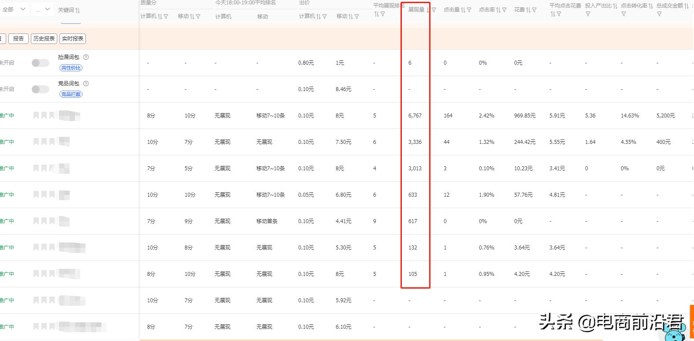Sort by 花费 column
The width and height of the screenshot is (694, 341).
(528, 10)
